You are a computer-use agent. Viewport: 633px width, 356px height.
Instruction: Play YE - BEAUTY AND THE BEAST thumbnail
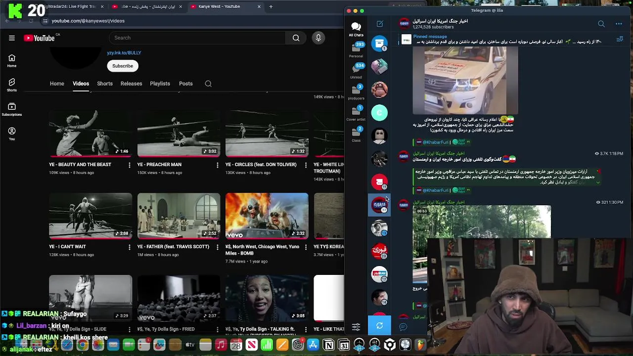(90, 133)
